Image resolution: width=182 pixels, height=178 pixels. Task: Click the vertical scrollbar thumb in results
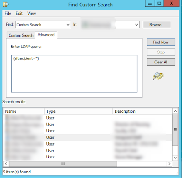point(175,130)
